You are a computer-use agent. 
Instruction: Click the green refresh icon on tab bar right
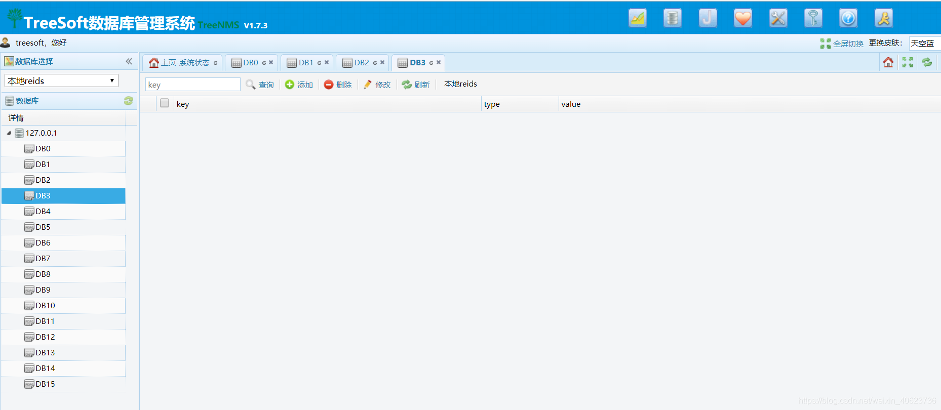pyautogui.click(x=927, y=62)
